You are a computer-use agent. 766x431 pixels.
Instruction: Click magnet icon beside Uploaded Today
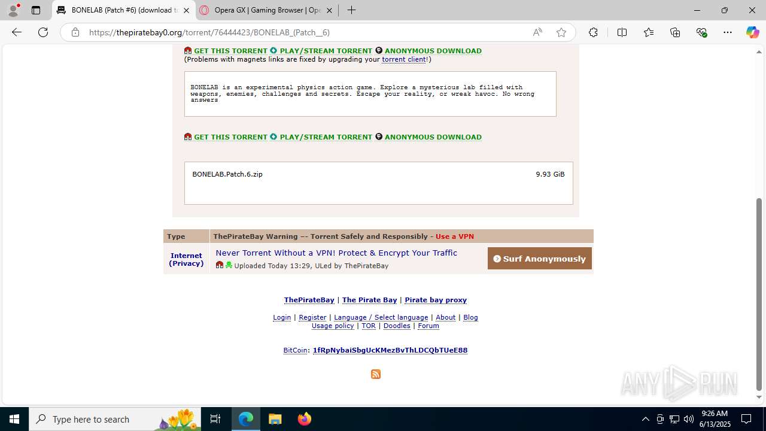click(x=220, y=265)
